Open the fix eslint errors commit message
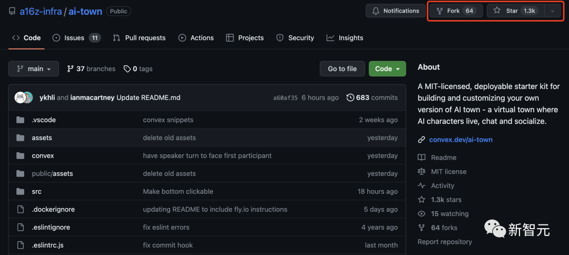Screen dimensions: 569x255 click(166, 228)
